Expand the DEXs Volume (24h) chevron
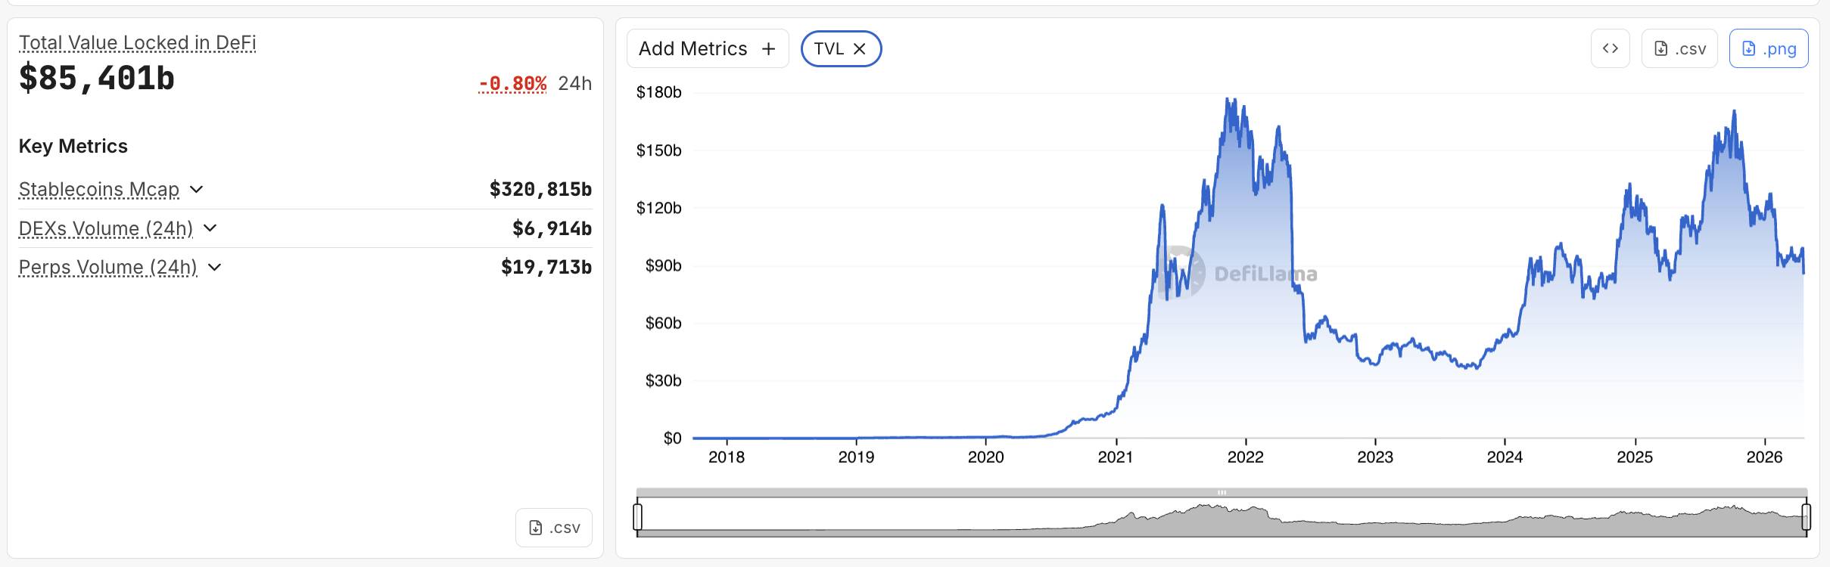The width and height of the screenshot is (1830, 567). pos(210,228)
